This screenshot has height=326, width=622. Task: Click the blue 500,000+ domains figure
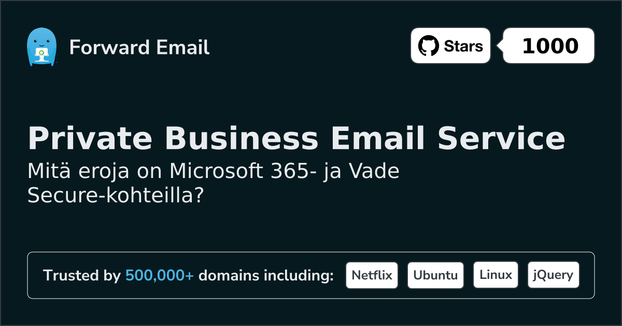(x=160, y=276)
